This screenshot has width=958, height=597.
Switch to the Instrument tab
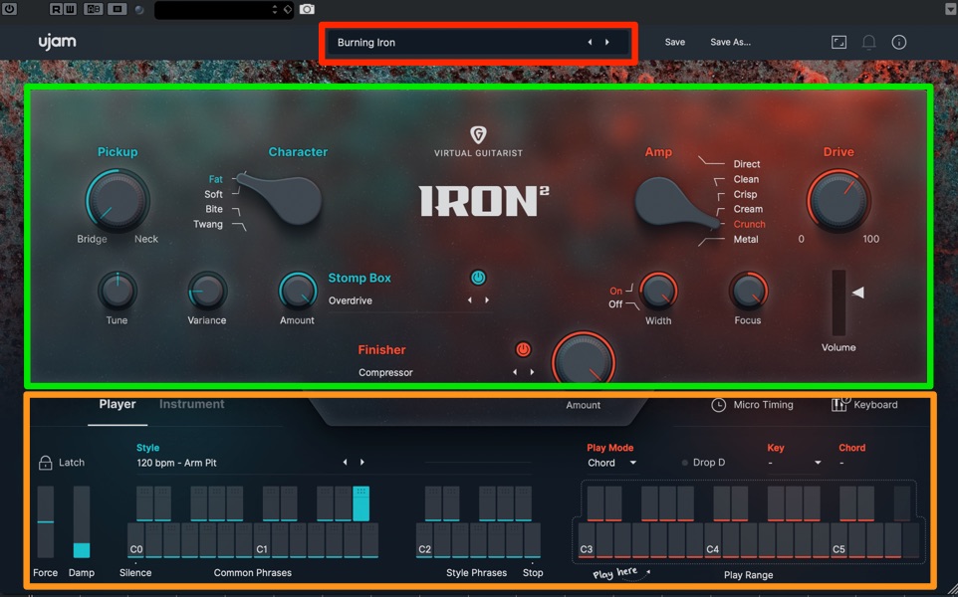pos(192,404)
